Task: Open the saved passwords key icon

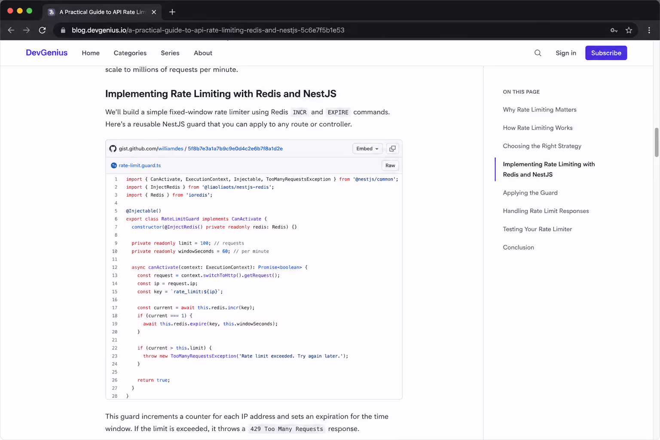Action: pyautogui.click(x=614, y=30)
